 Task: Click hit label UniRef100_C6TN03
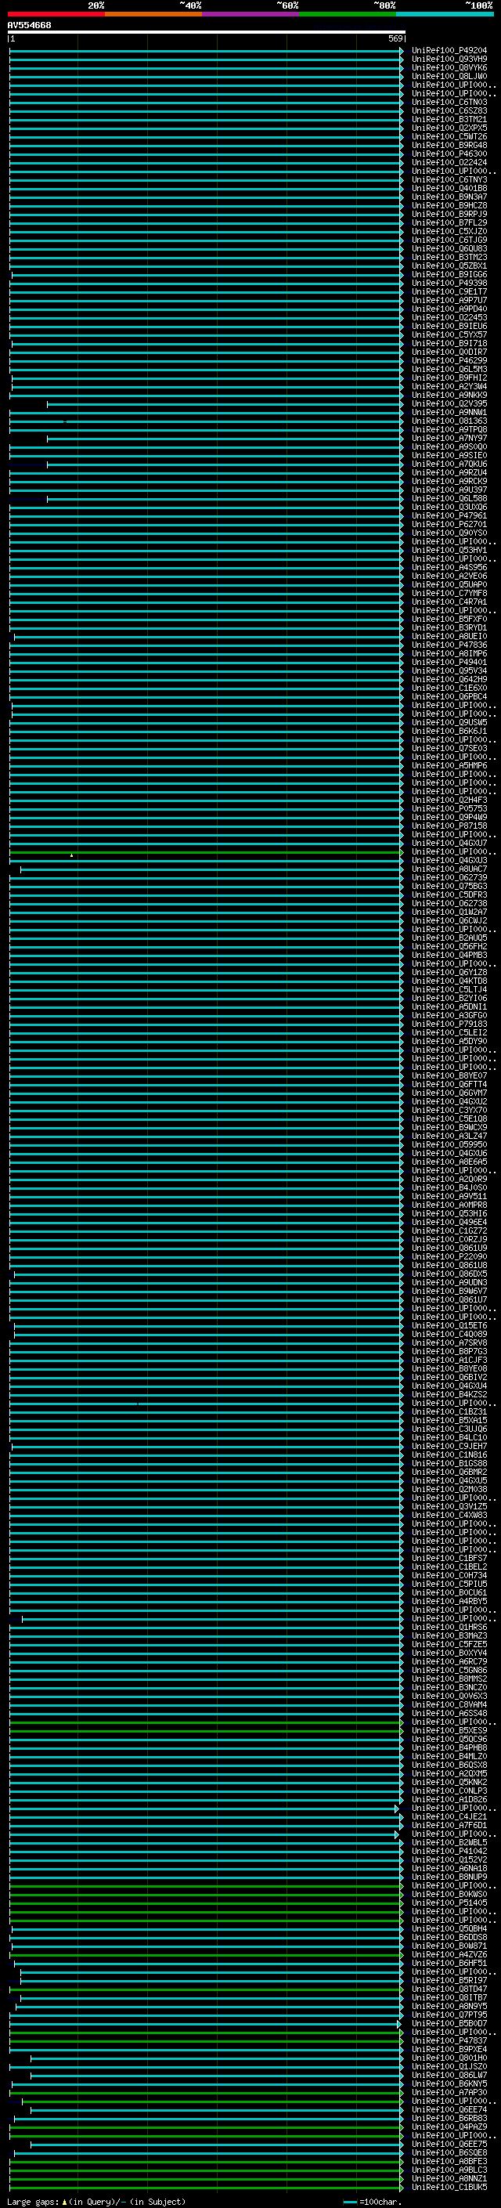click(449, 102)
